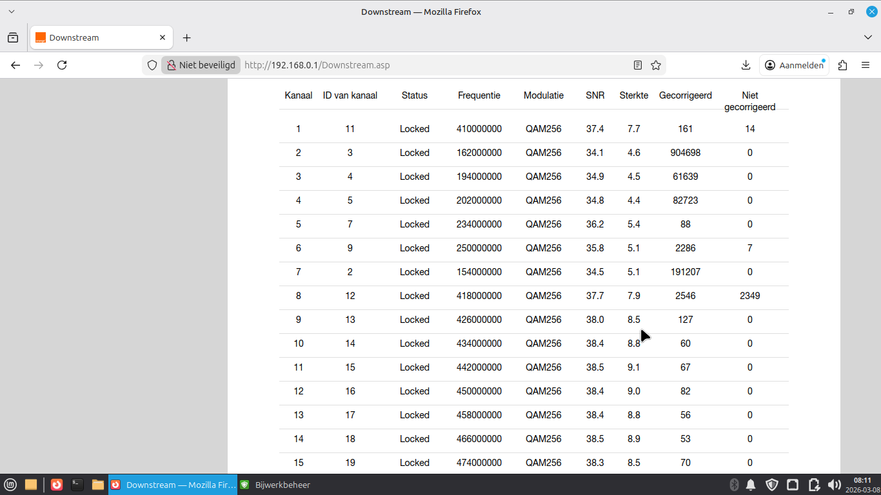This screenshot has height=495, width=881.
Task: Open the yellow desktop folder taskbar icon
Action: point(31,485)
